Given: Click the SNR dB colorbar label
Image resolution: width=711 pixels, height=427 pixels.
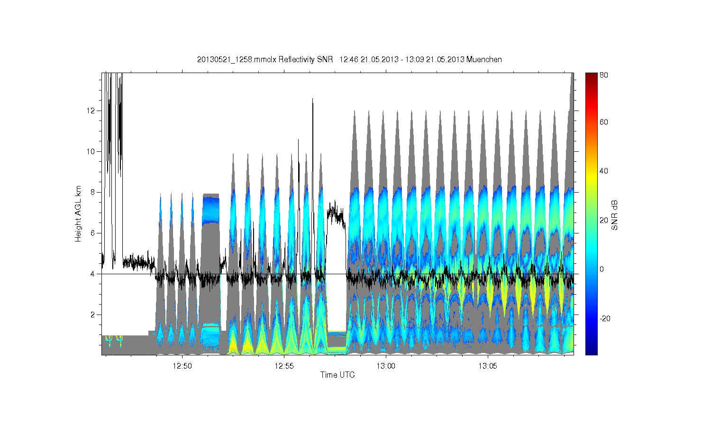Looking at the screenshot, I should tap(615, 214).
